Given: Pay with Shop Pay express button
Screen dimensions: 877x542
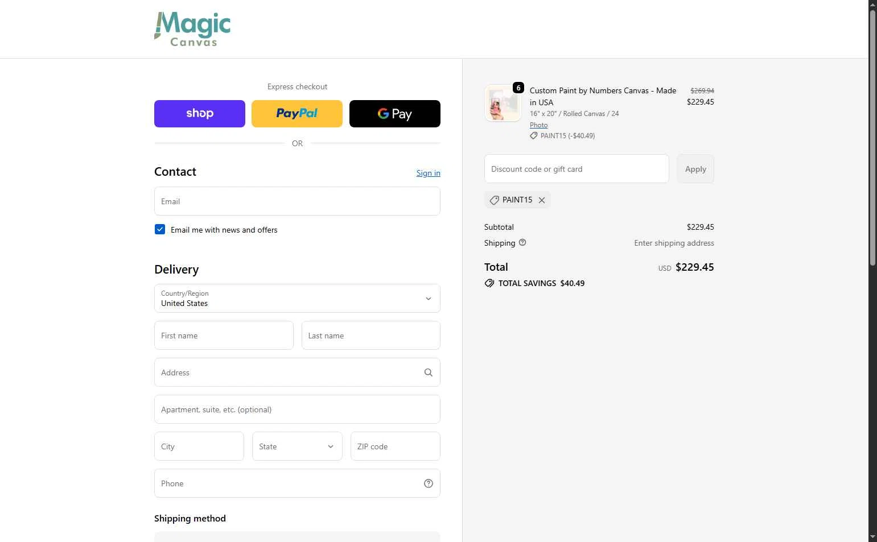Looking at the screenshot, I should pyautogui.click(x=200, y=114).
